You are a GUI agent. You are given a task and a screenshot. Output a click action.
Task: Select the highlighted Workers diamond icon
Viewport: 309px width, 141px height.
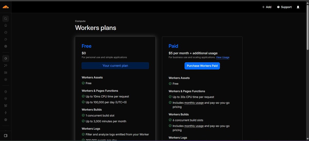pos(6,59)
